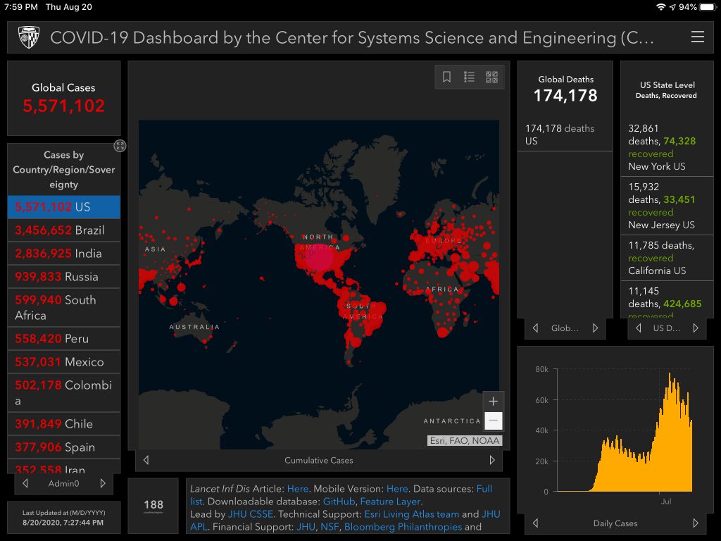
Task: Expand the Cases by Country panel
Action: click(120, 146)
